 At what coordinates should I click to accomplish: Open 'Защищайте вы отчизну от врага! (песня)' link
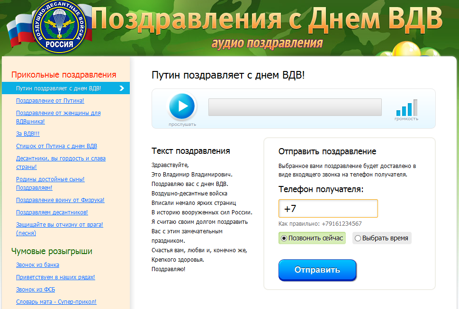pyautogui.click(x=60, y=229)
